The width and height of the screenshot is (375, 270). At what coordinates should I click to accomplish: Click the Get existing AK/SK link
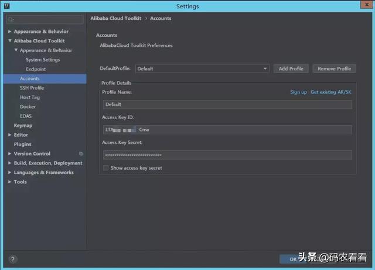coord(331,92)
